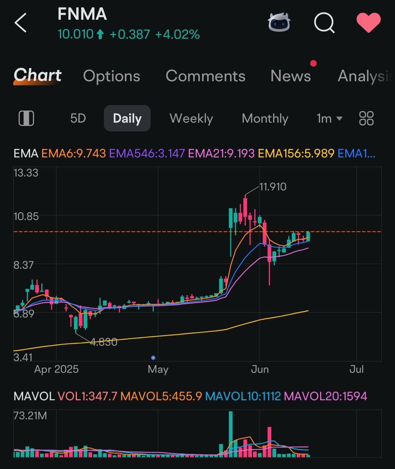Open the four-square chart grid icon
The width and height of the screenshot is (395, 469).
coord(366,118)
